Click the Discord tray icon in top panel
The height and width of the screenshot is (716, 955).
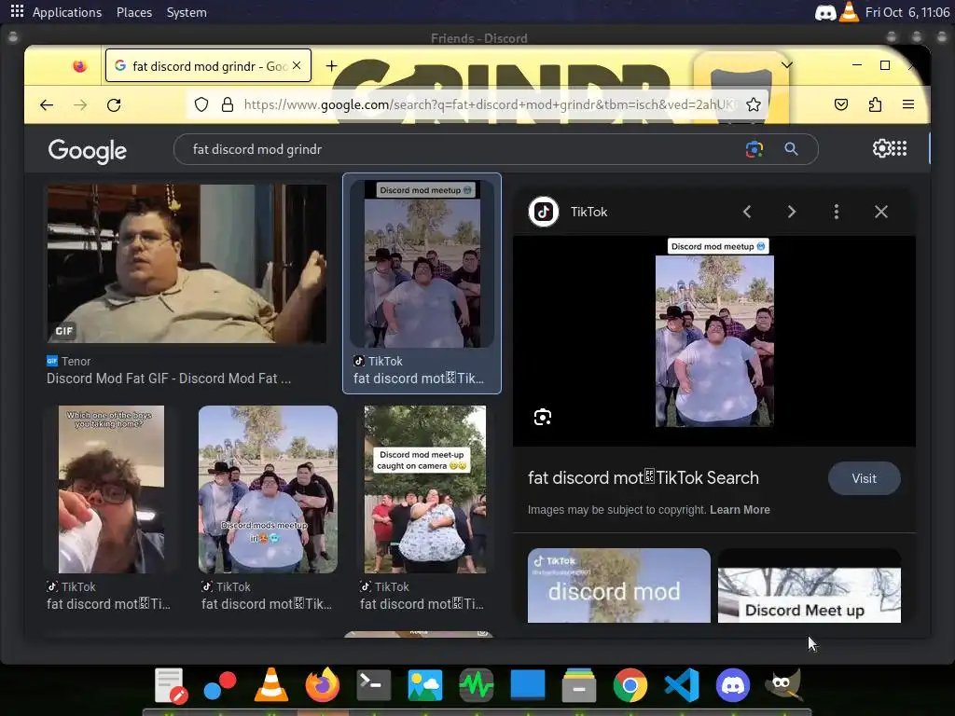point(825,12)
